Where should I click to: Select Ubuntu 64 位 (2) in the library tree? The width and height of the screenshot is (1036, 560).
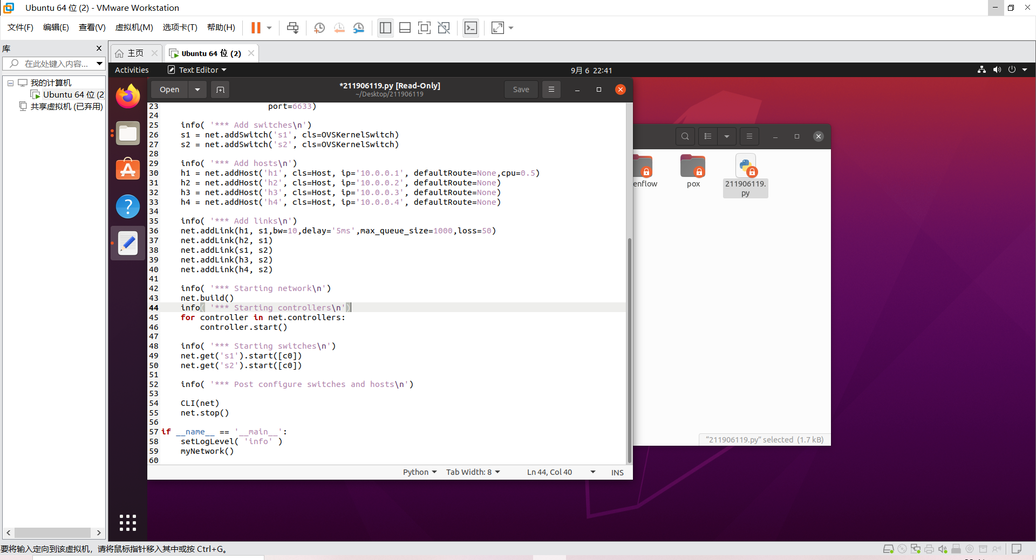(68, 95)
